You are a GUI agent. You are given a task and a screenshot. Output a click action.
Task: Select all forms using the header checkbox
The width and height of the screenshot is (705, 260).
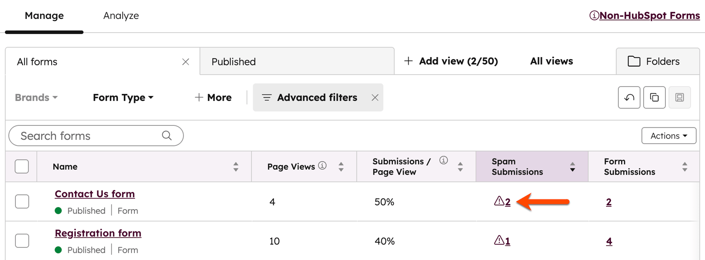[x=21, y=166]
